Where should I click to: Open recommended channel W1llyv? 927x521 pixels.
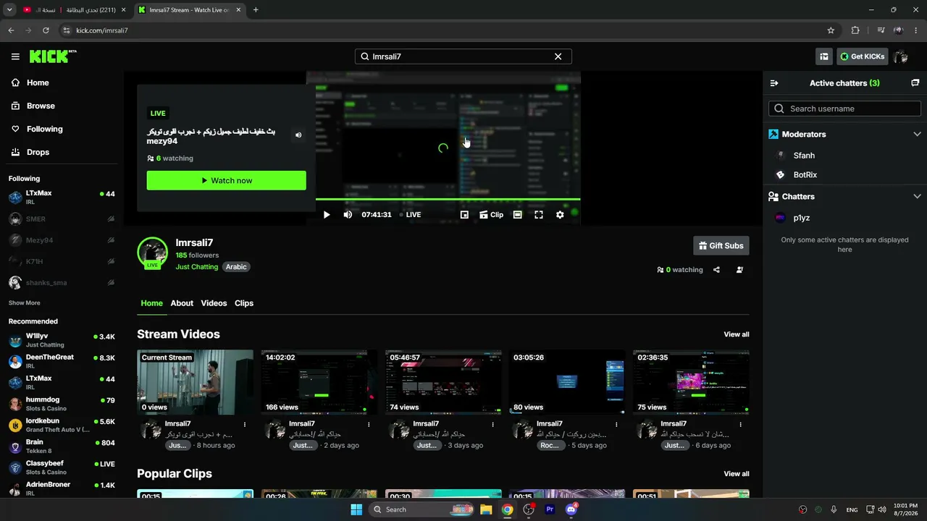pyautogui.click(x=62, y=341)
